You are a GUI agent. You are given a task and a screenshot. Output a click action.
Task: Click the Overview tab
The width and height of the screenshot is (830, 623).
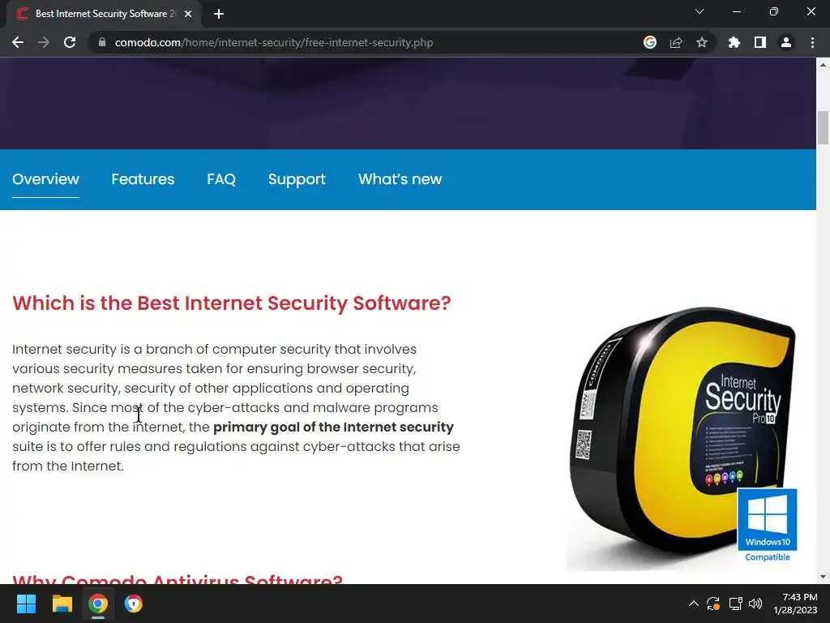click(45, 179)
